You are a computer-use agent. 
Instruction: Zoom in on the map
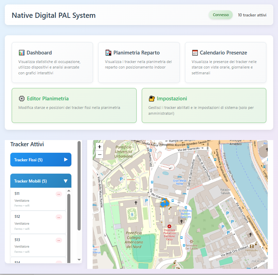[x=100, y=147]
